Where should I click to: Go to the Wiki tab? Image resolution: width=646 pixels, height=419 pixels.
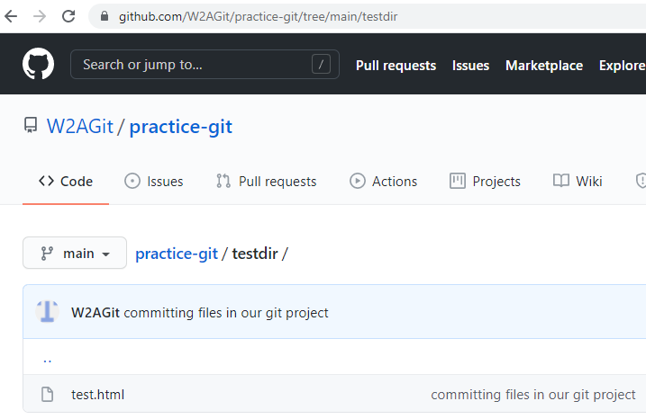[578, 182]
